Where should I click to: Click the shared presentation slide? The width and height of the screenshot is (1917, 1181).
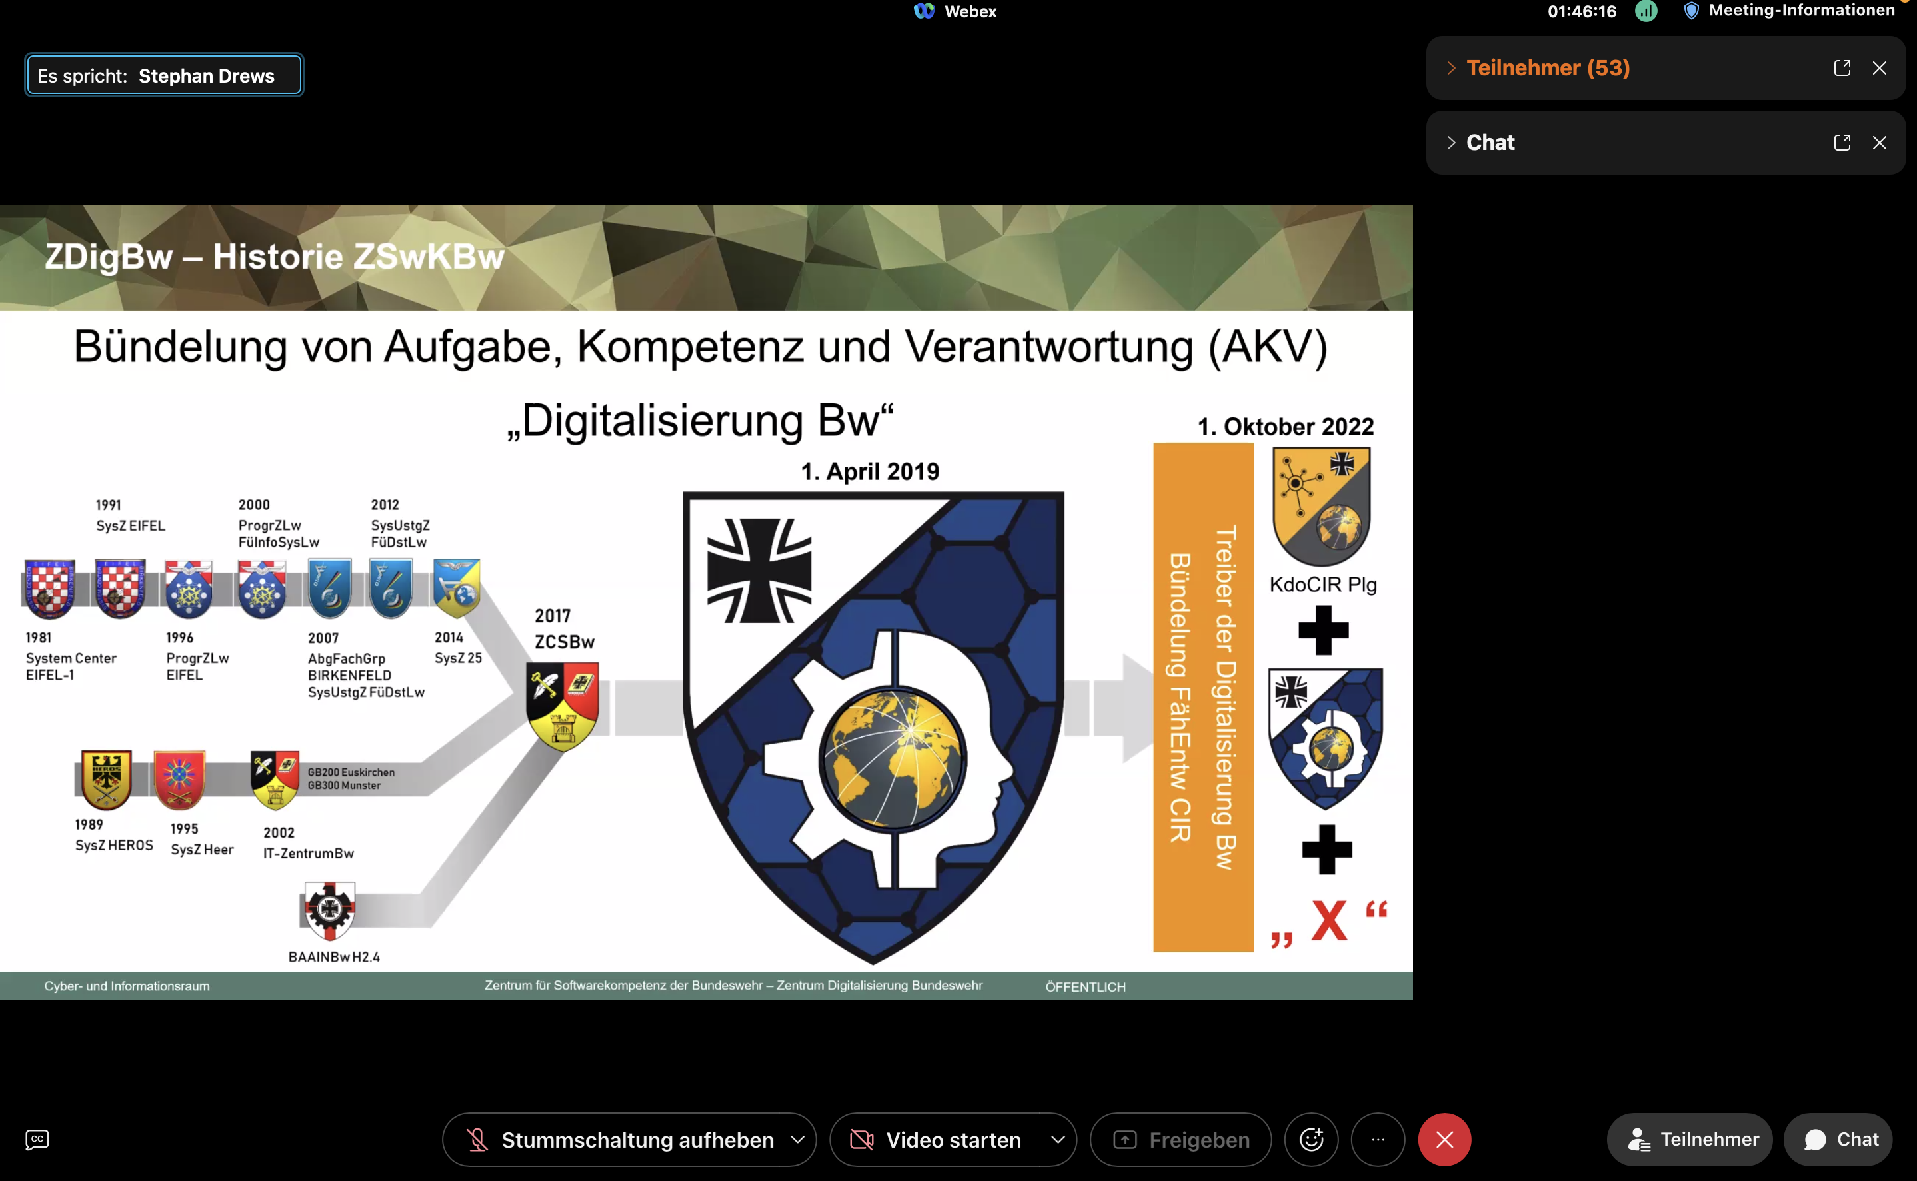click(705, 601)
